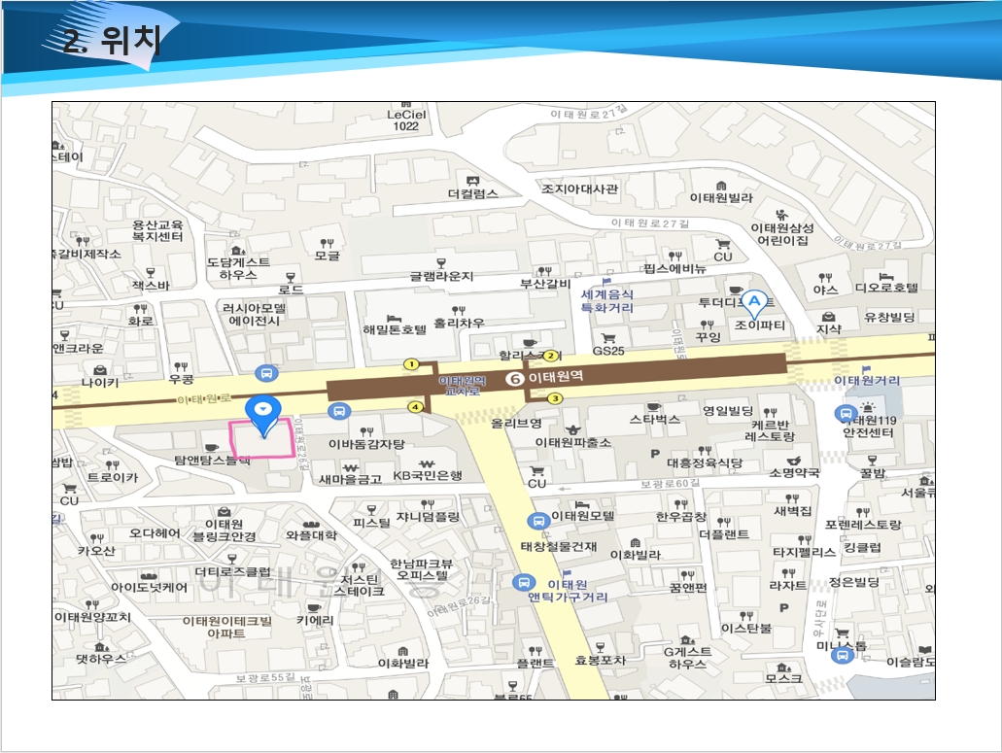The image size is (1002, 753).
Task: Click the 이태원역 station label
Action: click(556, 377)
